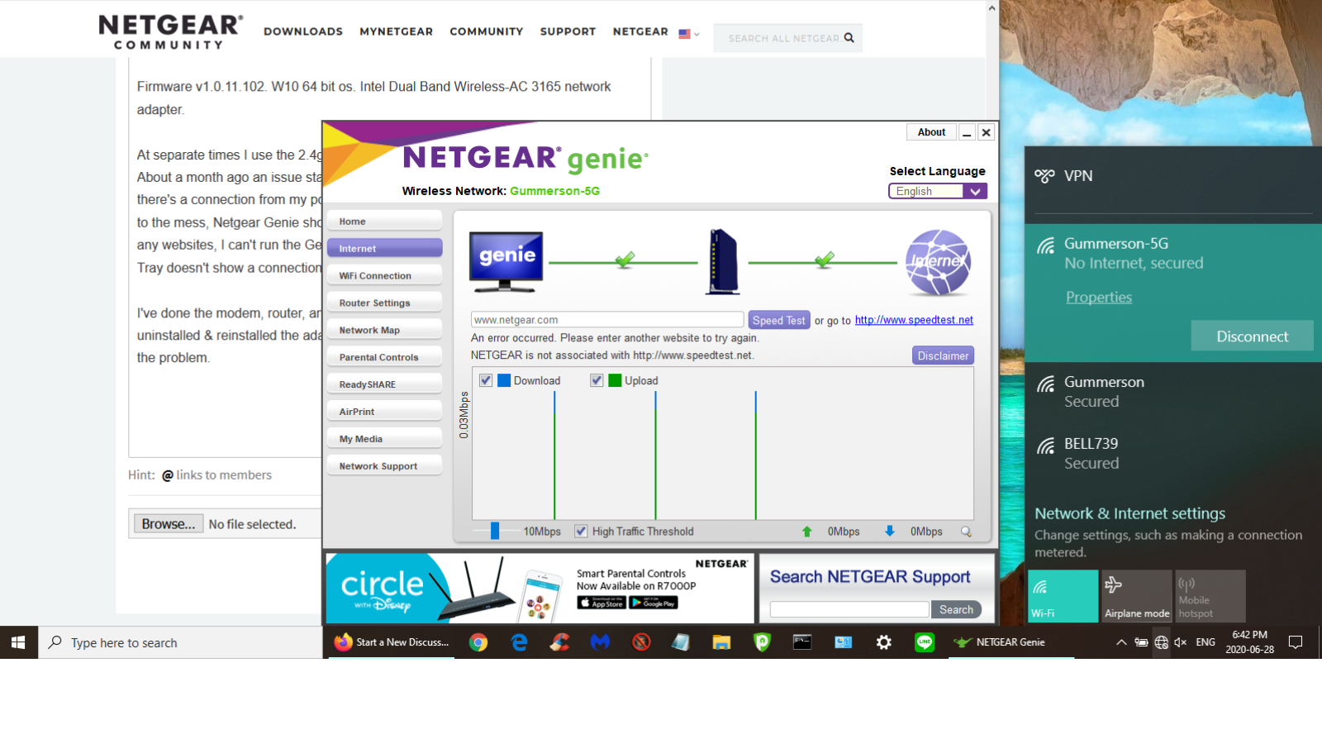Screen dimensions: 1322x744
Task: Click Search in NETGEAR Support panel
Action: (x=956, y=609)
